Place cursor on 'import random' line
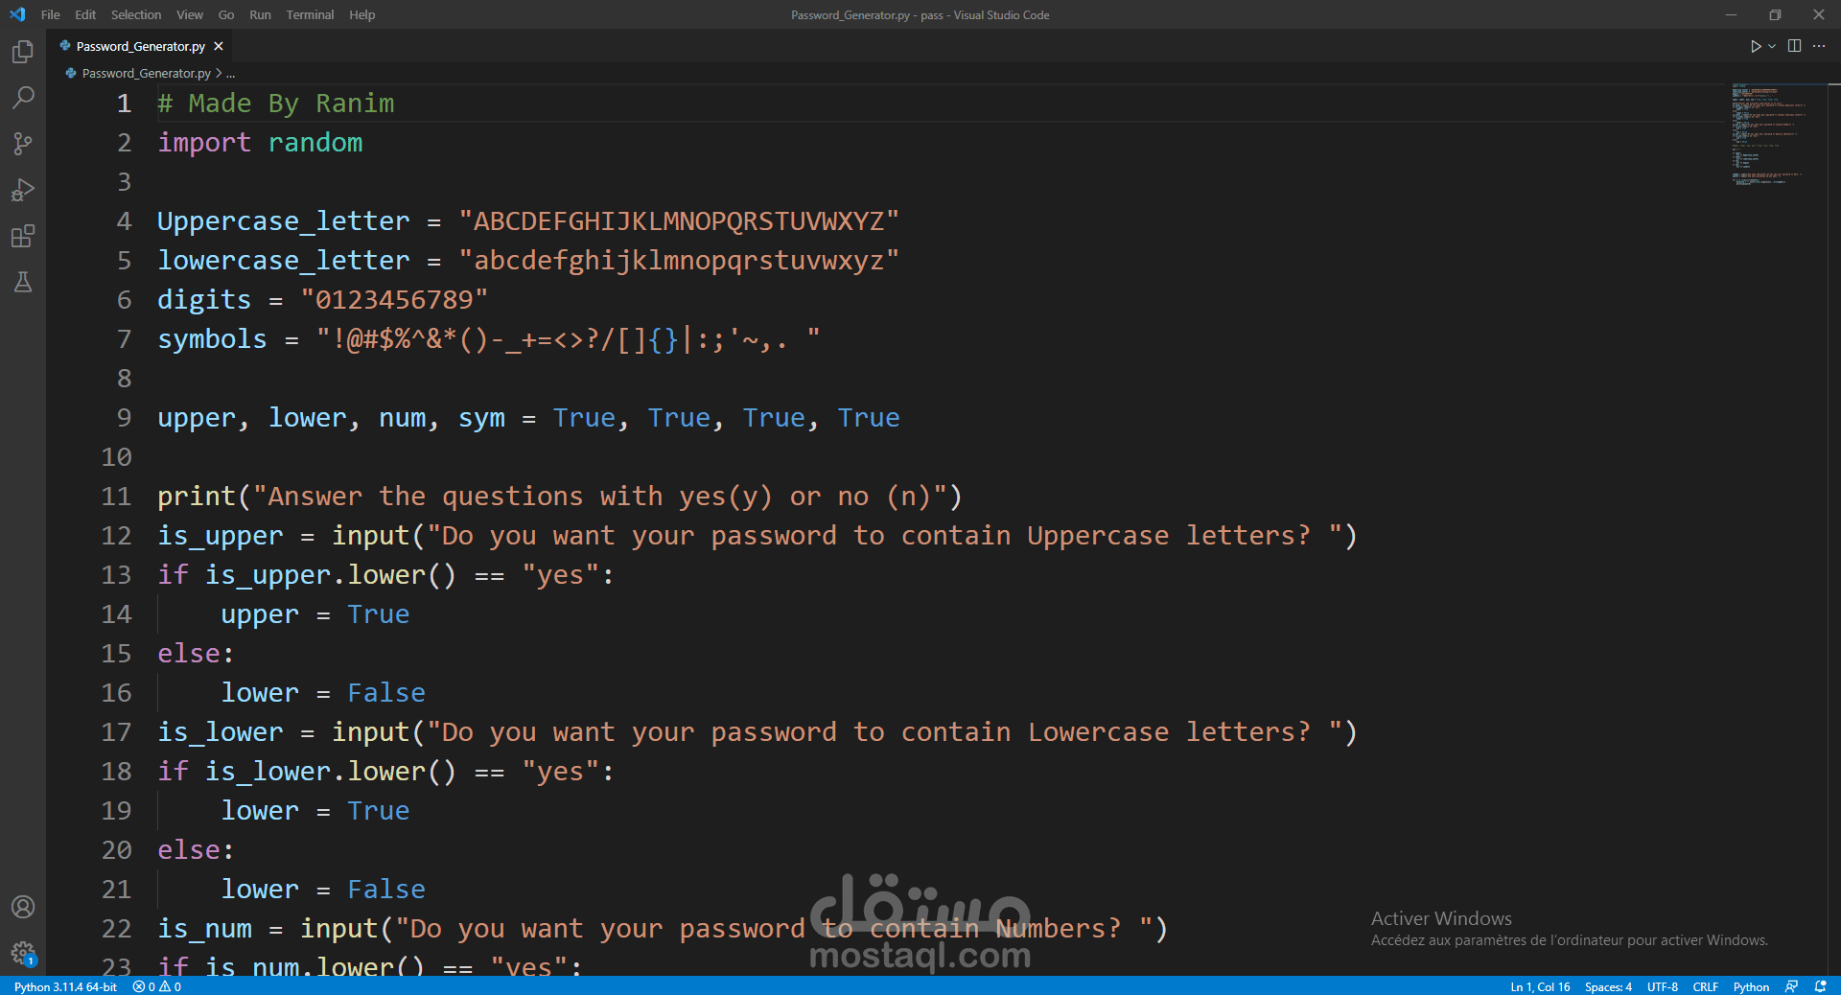Image resolution: width=1841 pixels, height=995 pixels. (260, 143)
